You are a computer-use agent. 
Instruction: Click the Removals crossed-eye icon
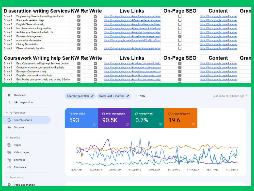[9, 167]
